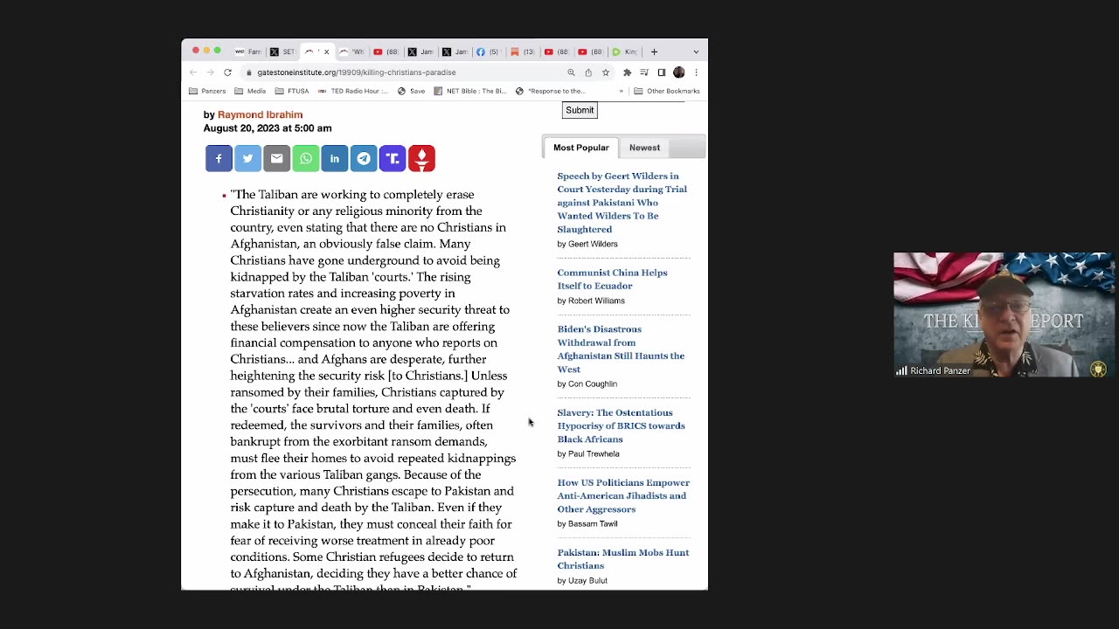Click the date 'August 20, 2023 at 5:00 am'
The height and width of the screenshot is (629, 1119).
pyautogui.click(x=268, y=128)
